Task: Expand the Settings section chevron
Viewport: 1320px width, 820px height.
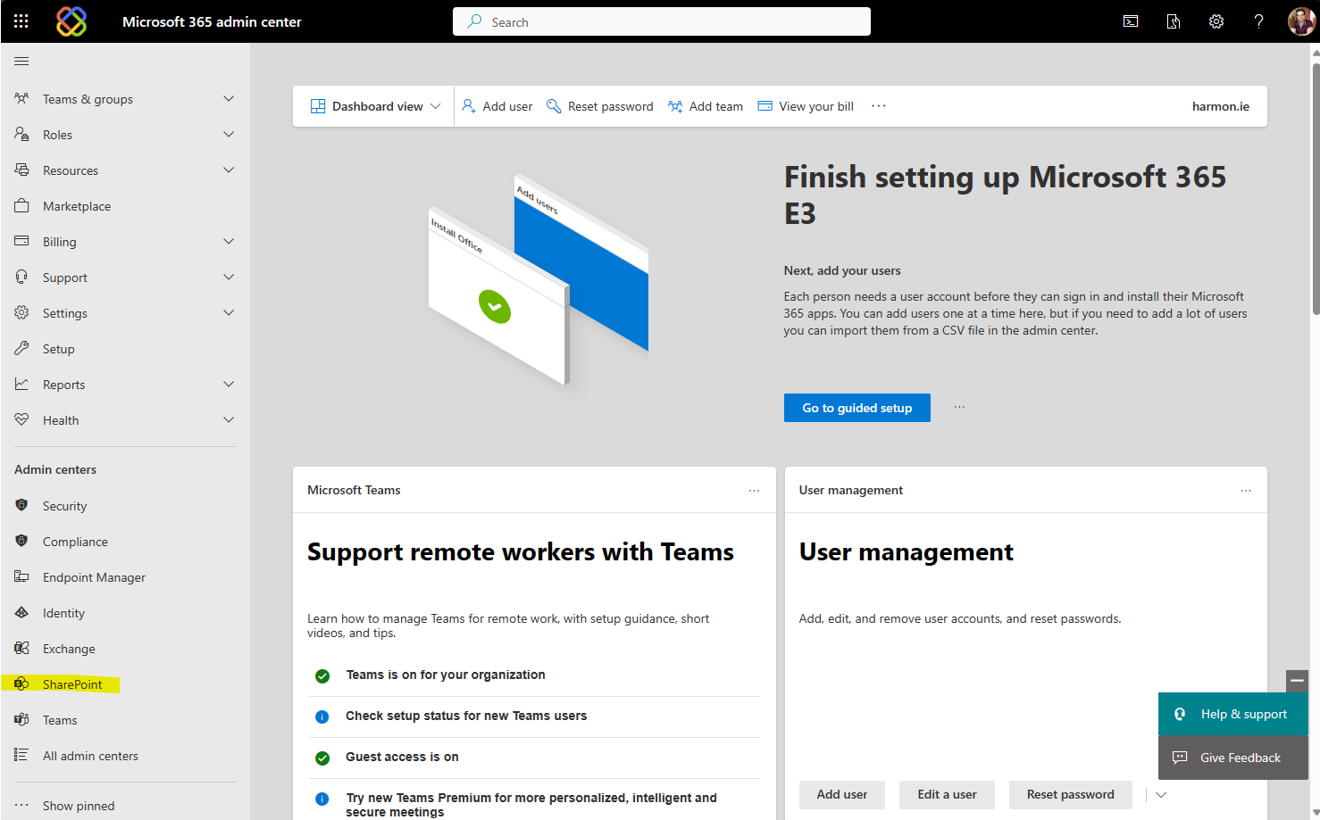Action: (229, 312)
